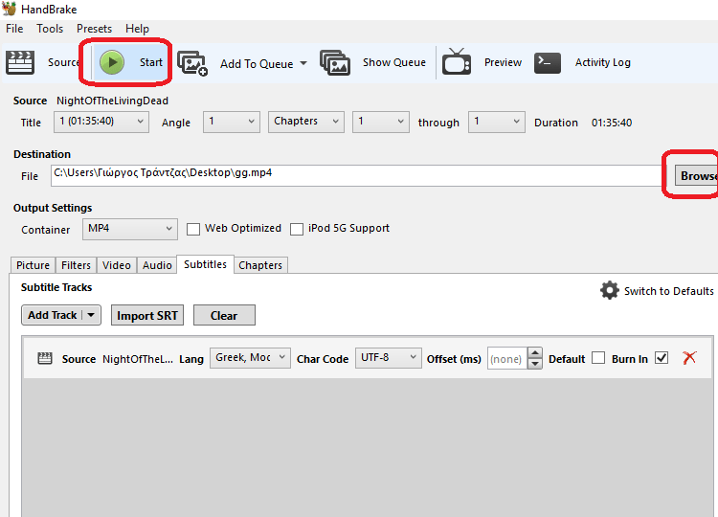The height and width of the screenshot is (517, 718).
Task: Click the truncated NightOfTheL... track source text
Action: coord(137,359)
